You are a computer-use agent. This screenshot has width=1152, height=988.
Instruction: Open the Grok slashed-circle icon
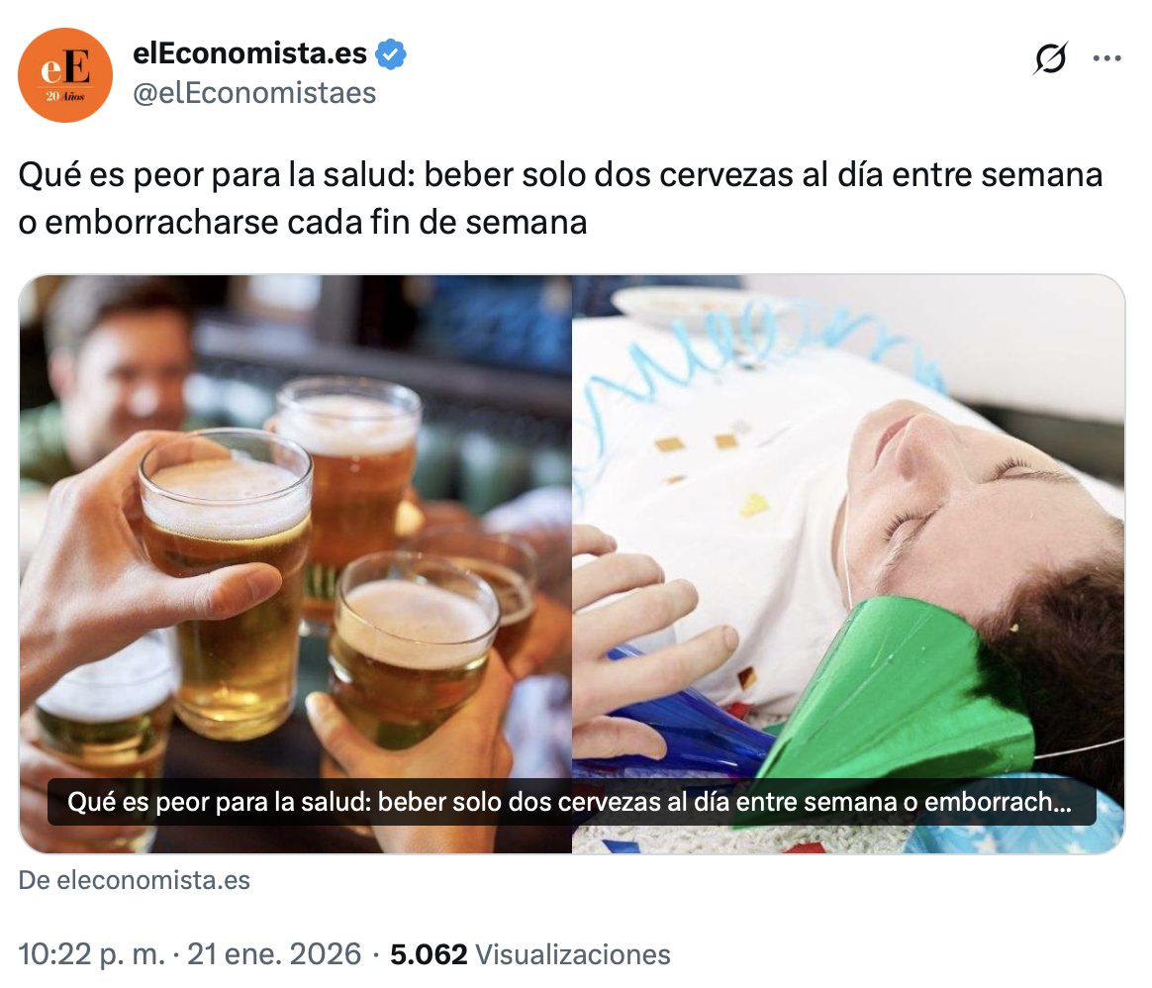pos(1051,58)
